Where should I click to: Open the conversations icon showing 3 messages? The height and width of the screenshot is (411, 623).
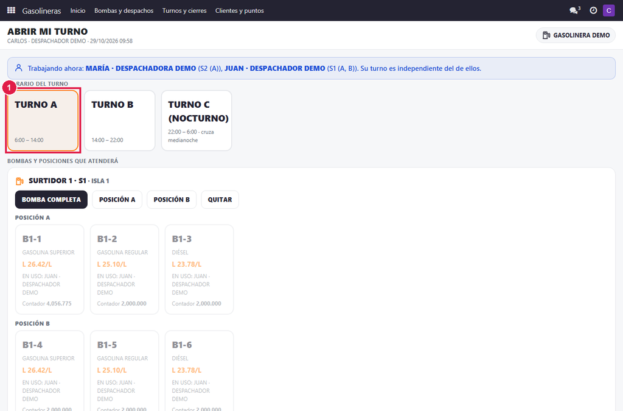574,10
